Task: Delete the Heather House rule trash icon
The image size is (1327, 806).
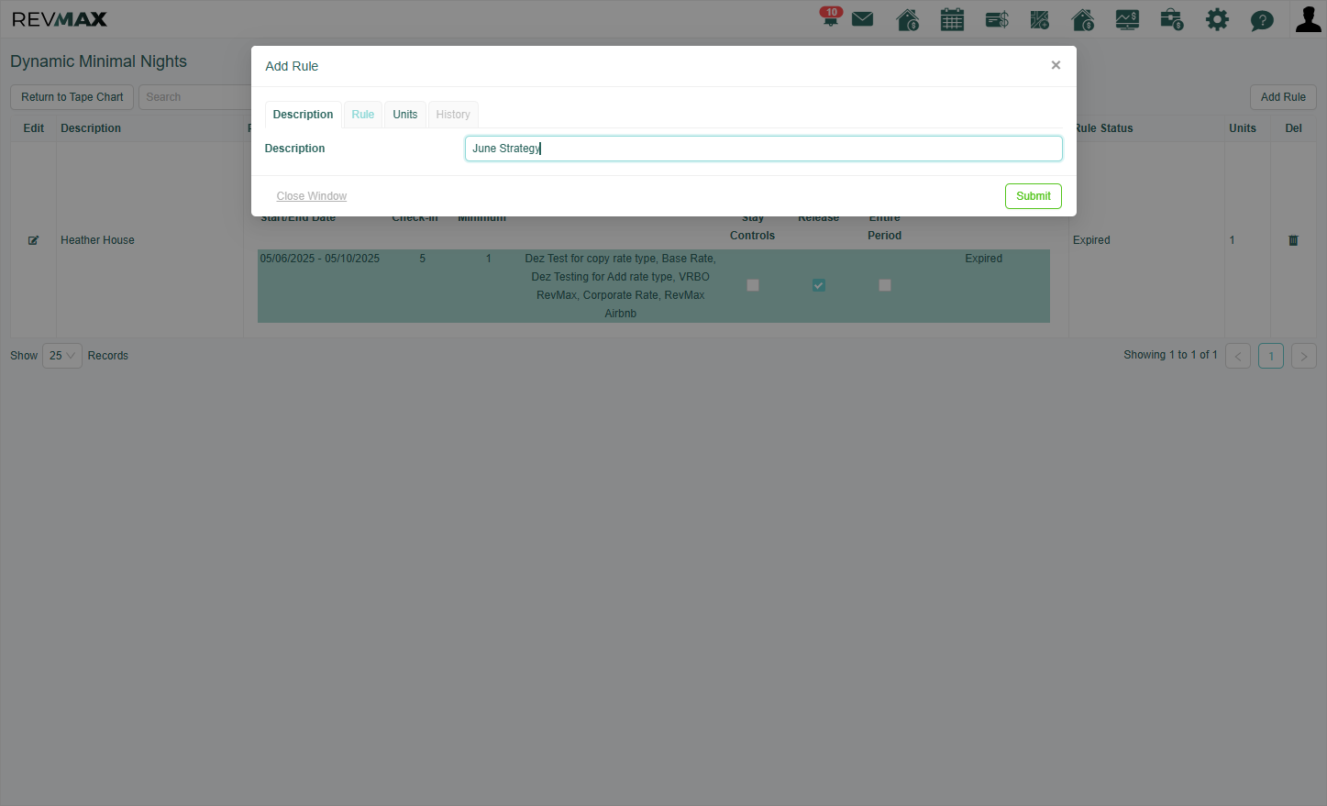Action: pos(1293,240)
